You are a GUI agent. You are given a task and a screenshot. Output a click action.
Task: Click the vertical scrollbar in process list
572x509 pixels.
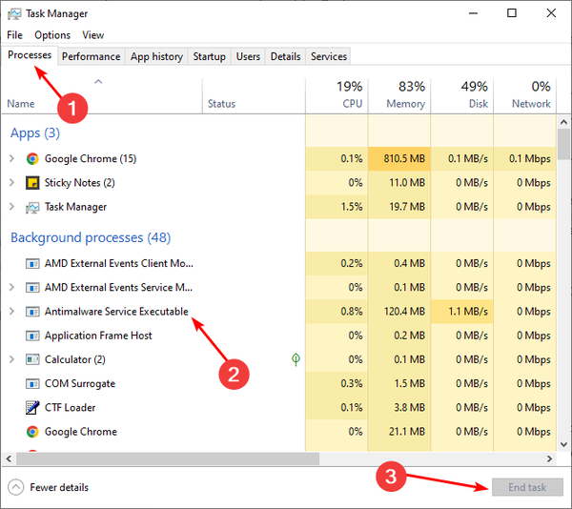(x=564, y=286)
